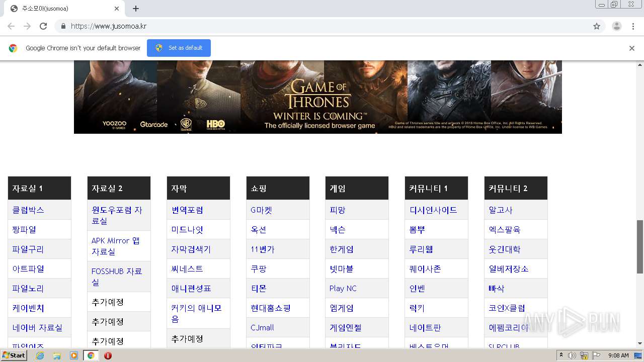Click the browser forward arrow
644x362 pixels.
27,26
